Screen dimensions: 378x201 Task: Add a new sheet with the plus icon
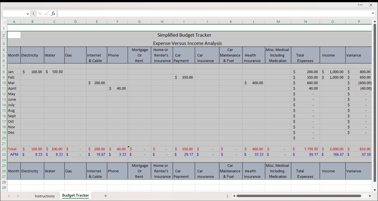[x=106, y=196]
